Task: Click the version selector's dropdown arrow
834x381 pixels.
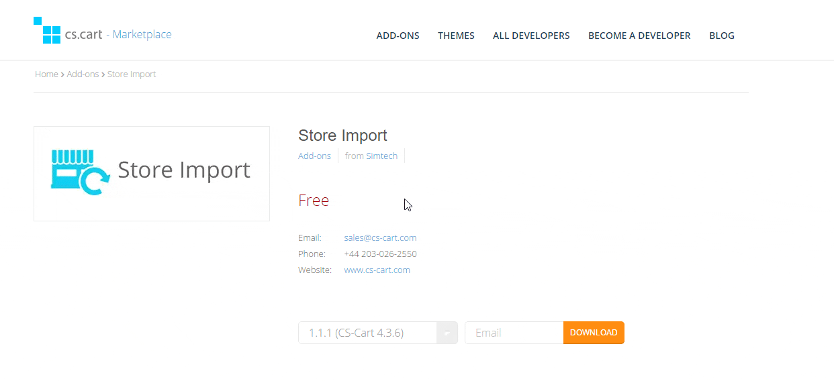Action: 447,333
